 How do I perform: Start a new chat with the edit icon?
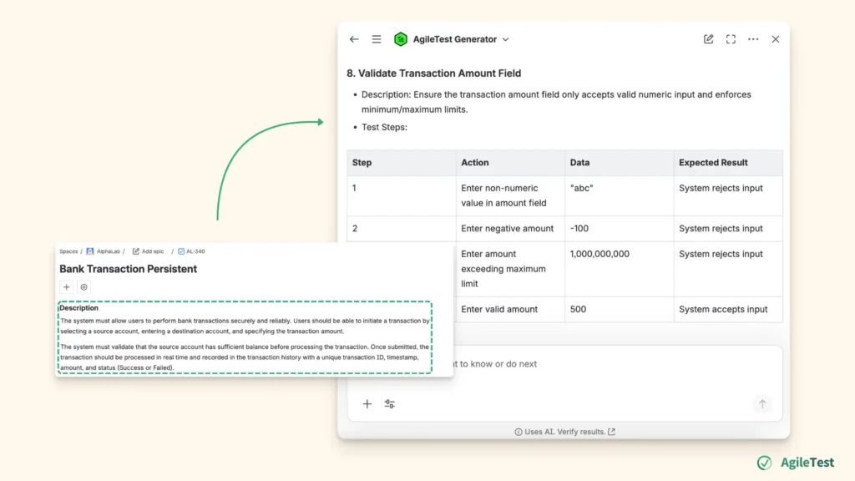point(708,39)
